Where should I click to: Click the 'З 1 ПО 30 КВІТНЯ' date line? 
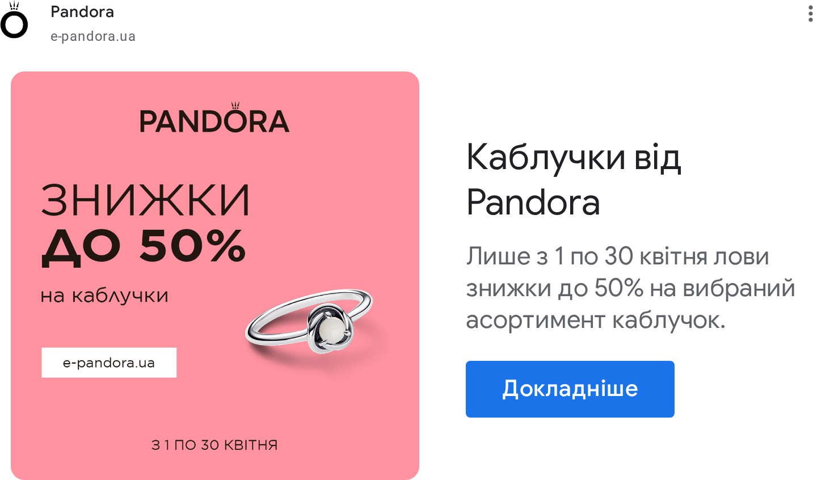[x=214, y=445]
